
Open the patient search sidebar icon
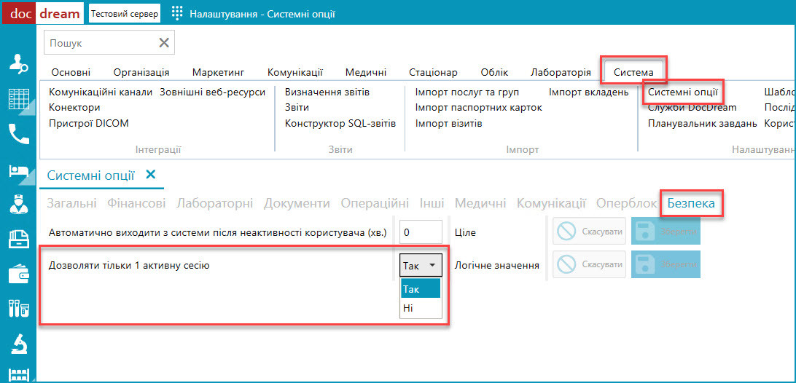[19, 66]
